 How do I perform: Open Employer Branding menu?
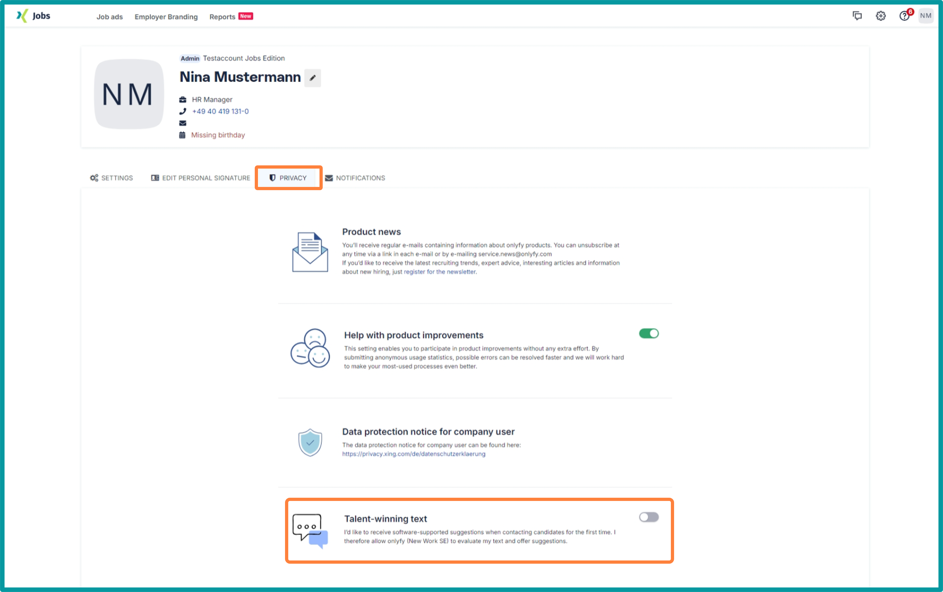(166, 16)
